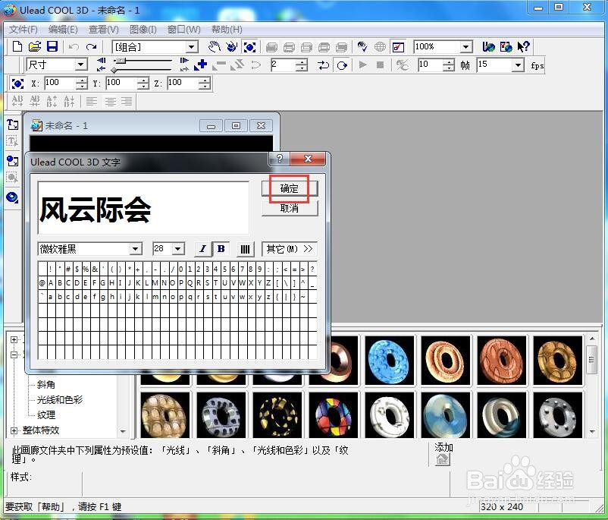This screenshot has height=520, width=608.
Task: Select the Move object hand tool
Action: coord(214,47)
